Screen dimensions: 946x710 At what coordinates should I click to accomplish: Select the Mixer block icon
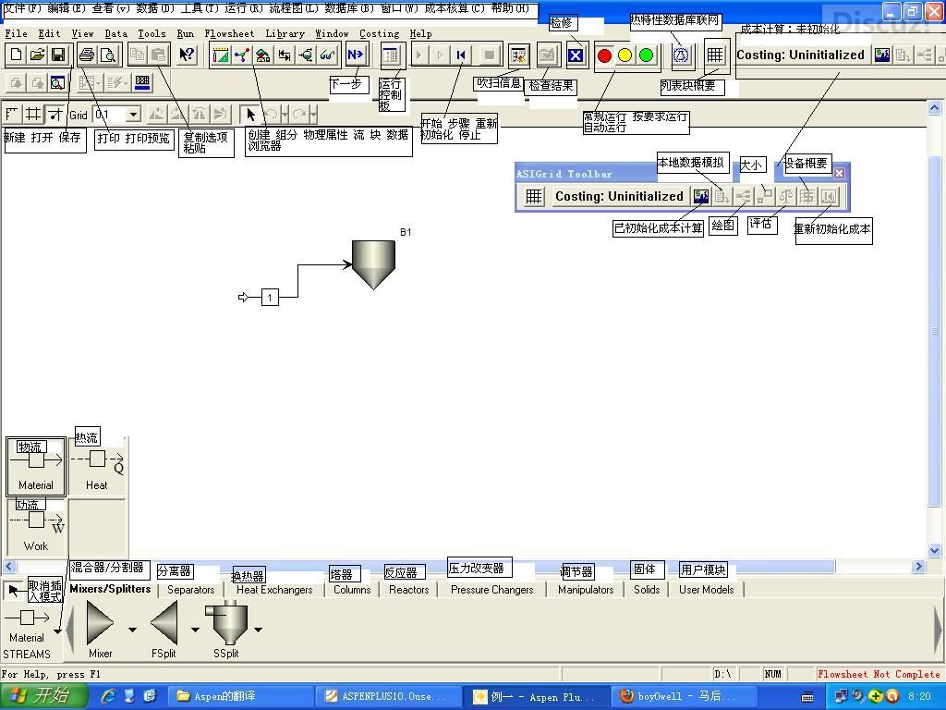coord(100,623)
